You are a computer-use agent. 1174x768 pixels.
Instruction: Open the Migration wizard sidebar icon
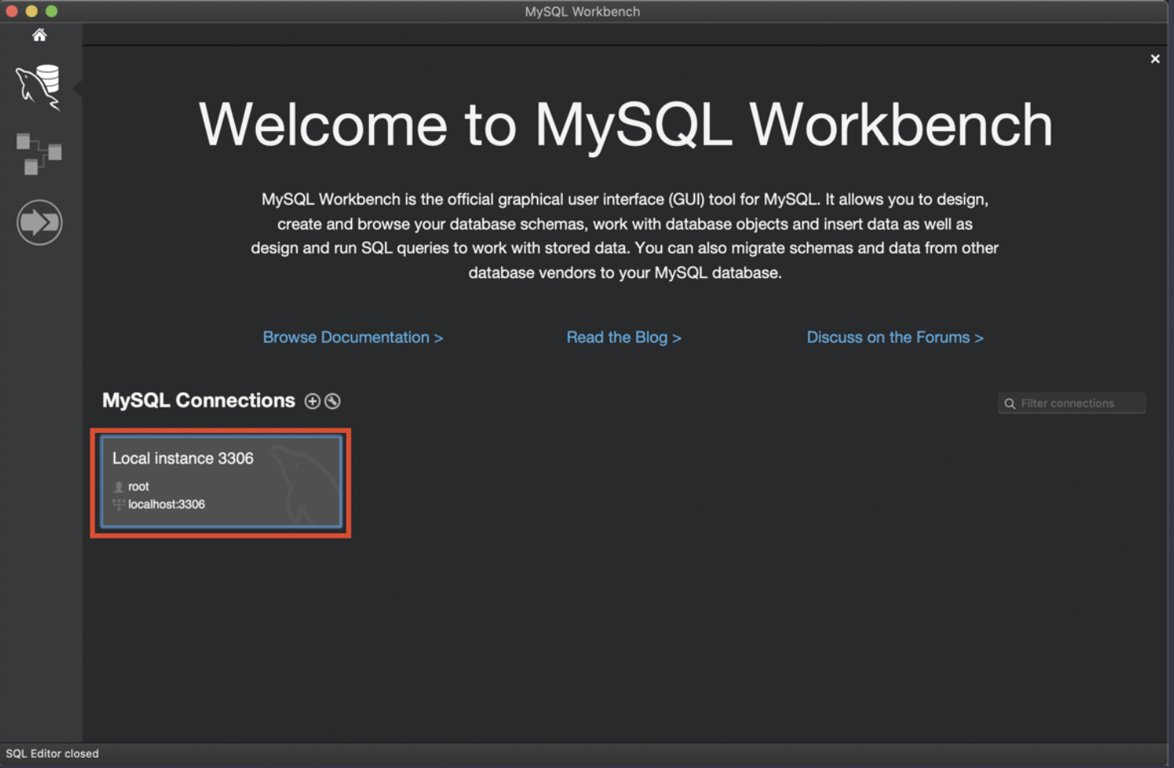pos(39,222)
